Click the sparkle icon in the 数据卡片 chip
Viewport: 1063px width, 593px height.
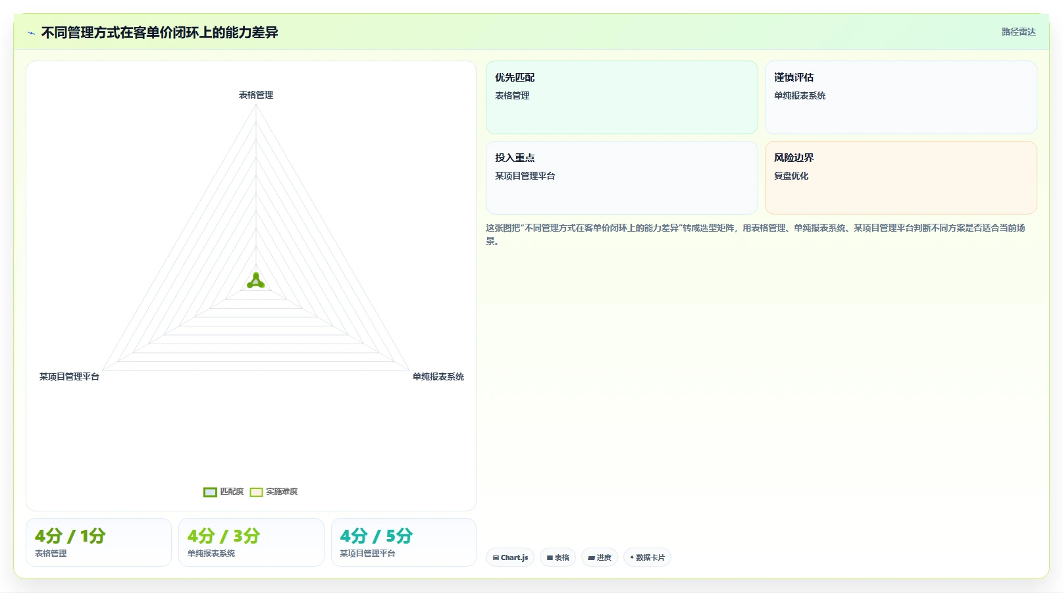pyautogui.click(x=632, y=557)
